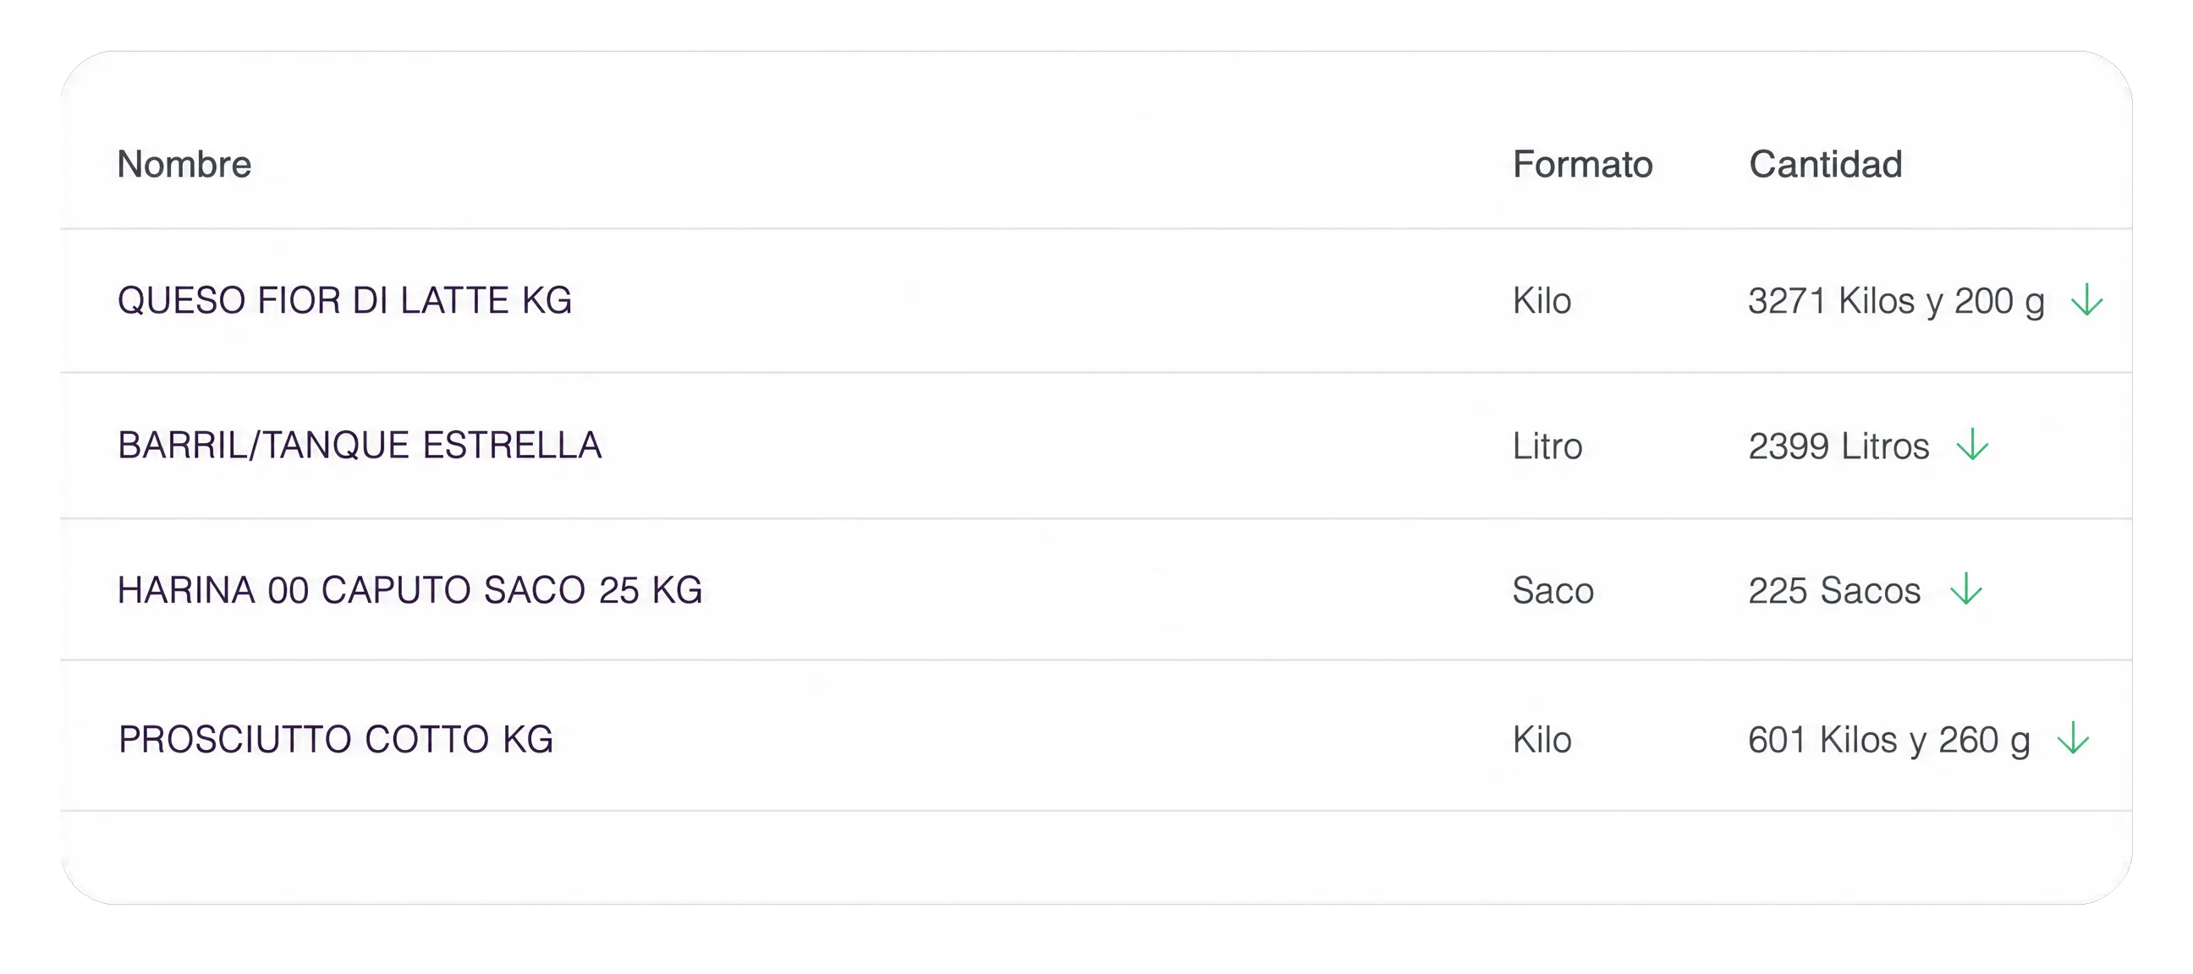Sort by the Nombre column header
The height and width of the screenshot is (974, 2193).
(x=184, y=164)
